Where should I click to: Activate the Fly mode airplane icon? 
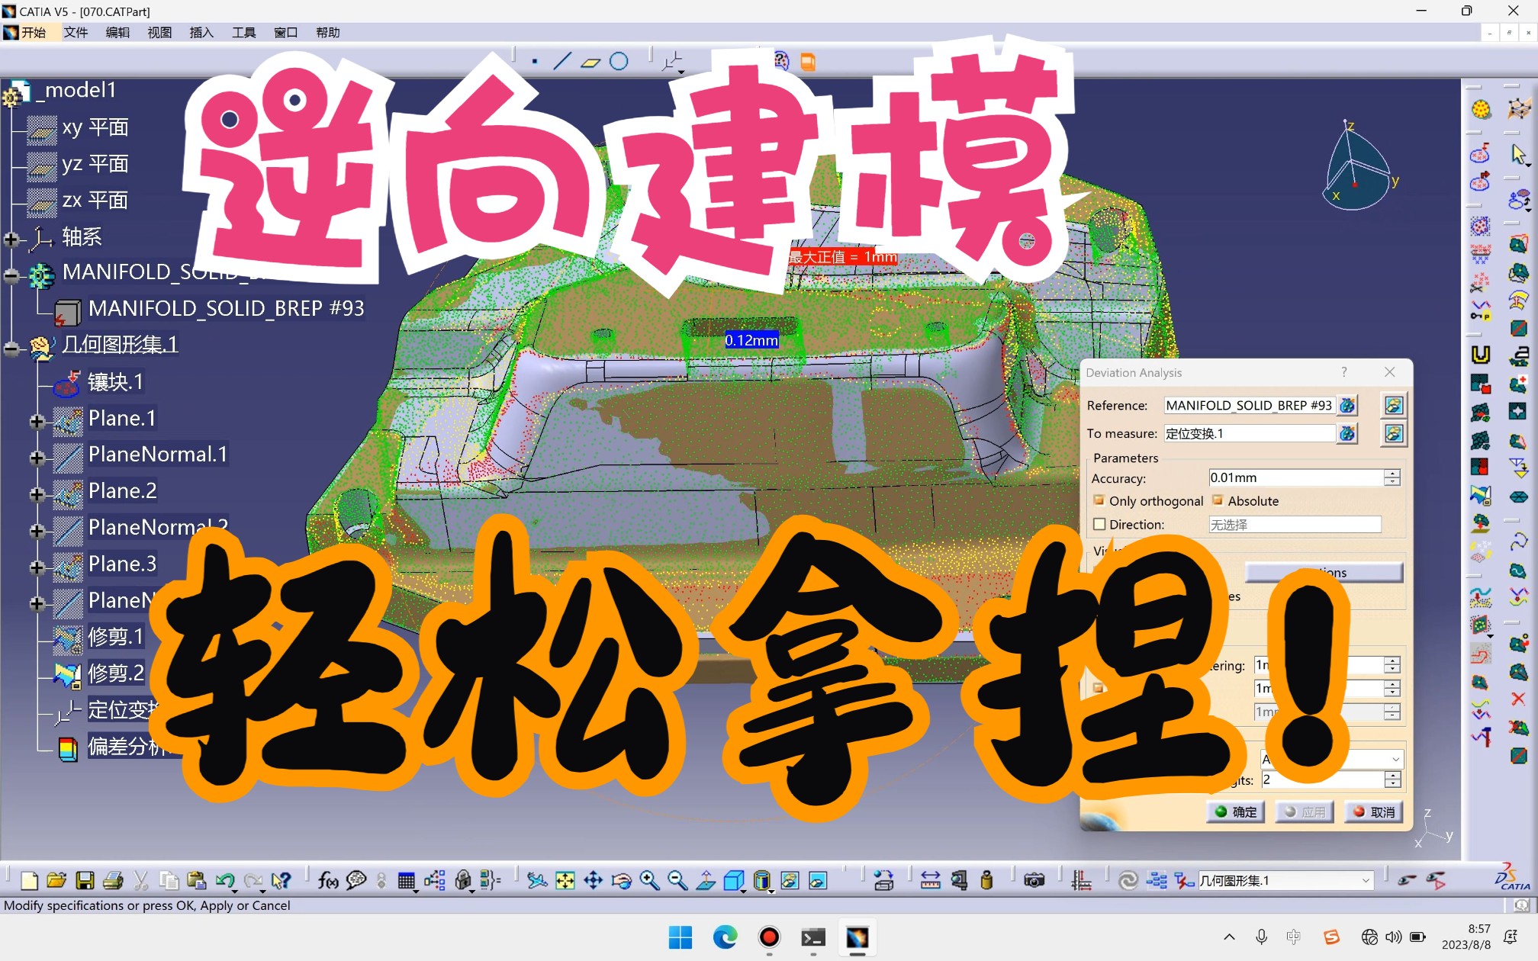coord(537,881)
